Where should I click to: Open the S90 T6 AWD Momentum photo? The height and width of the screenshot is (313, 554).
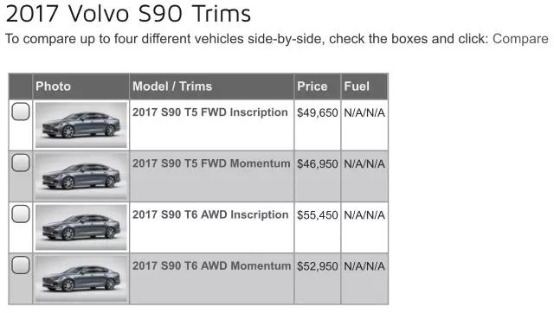(81, 278)
